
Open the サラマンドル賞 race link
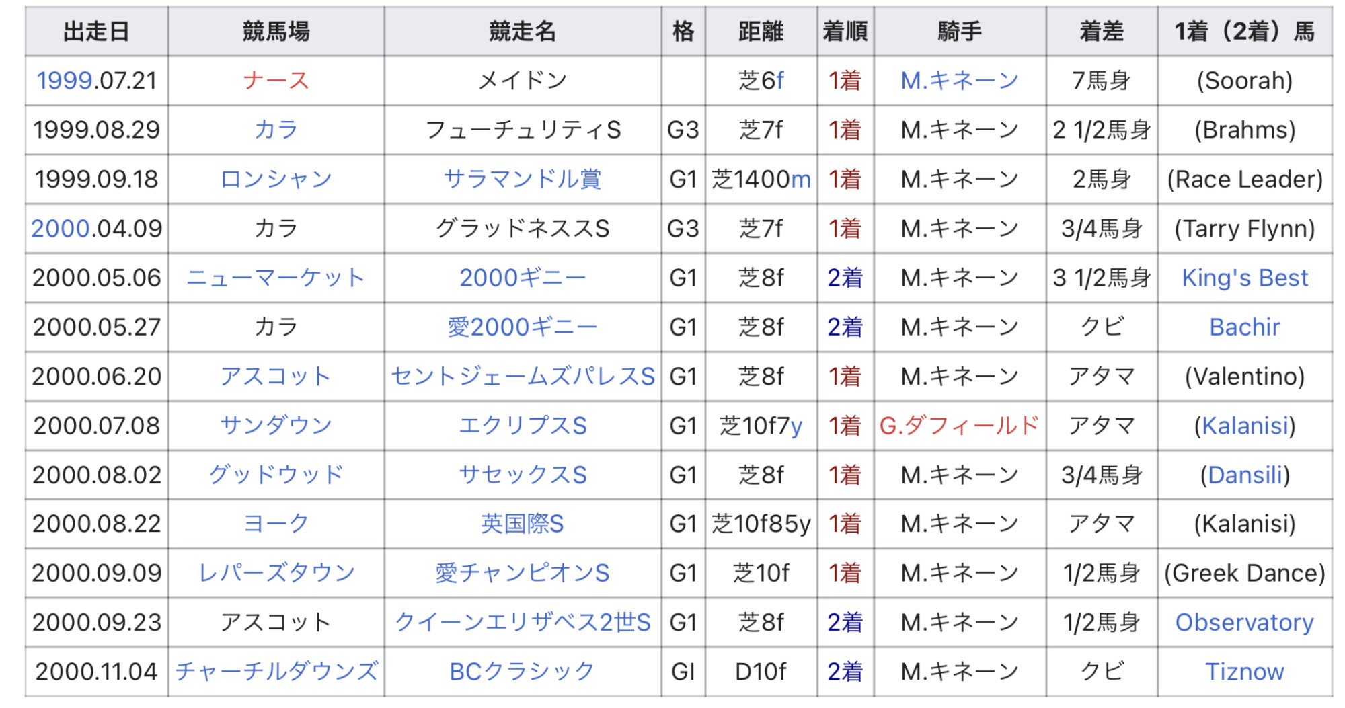(x=522, y=179)
